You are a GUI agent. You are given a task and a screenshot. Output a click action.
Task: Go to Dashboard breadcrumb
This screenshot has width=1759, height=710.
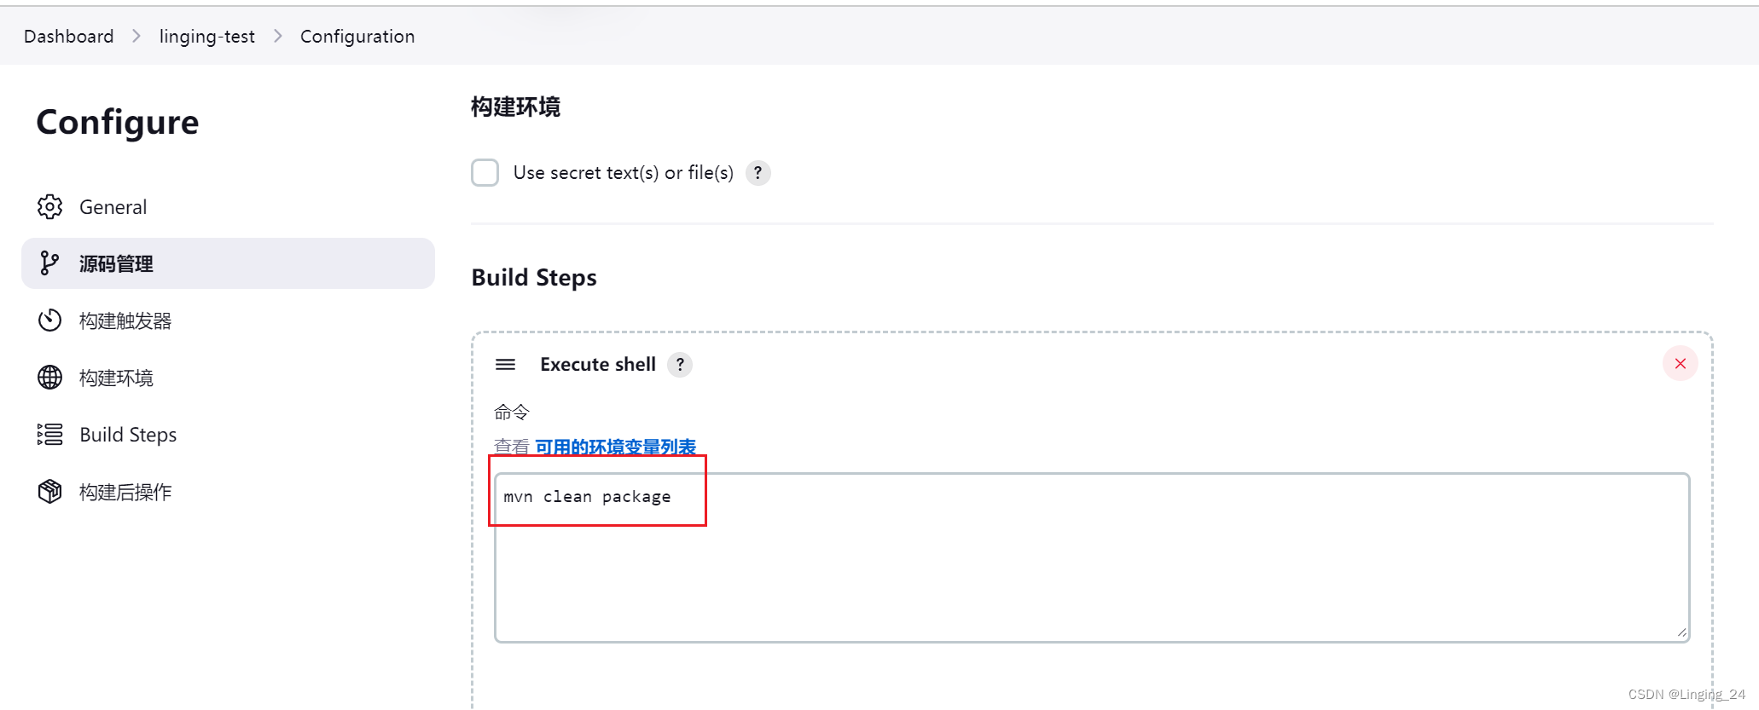[x=68, y=37]
